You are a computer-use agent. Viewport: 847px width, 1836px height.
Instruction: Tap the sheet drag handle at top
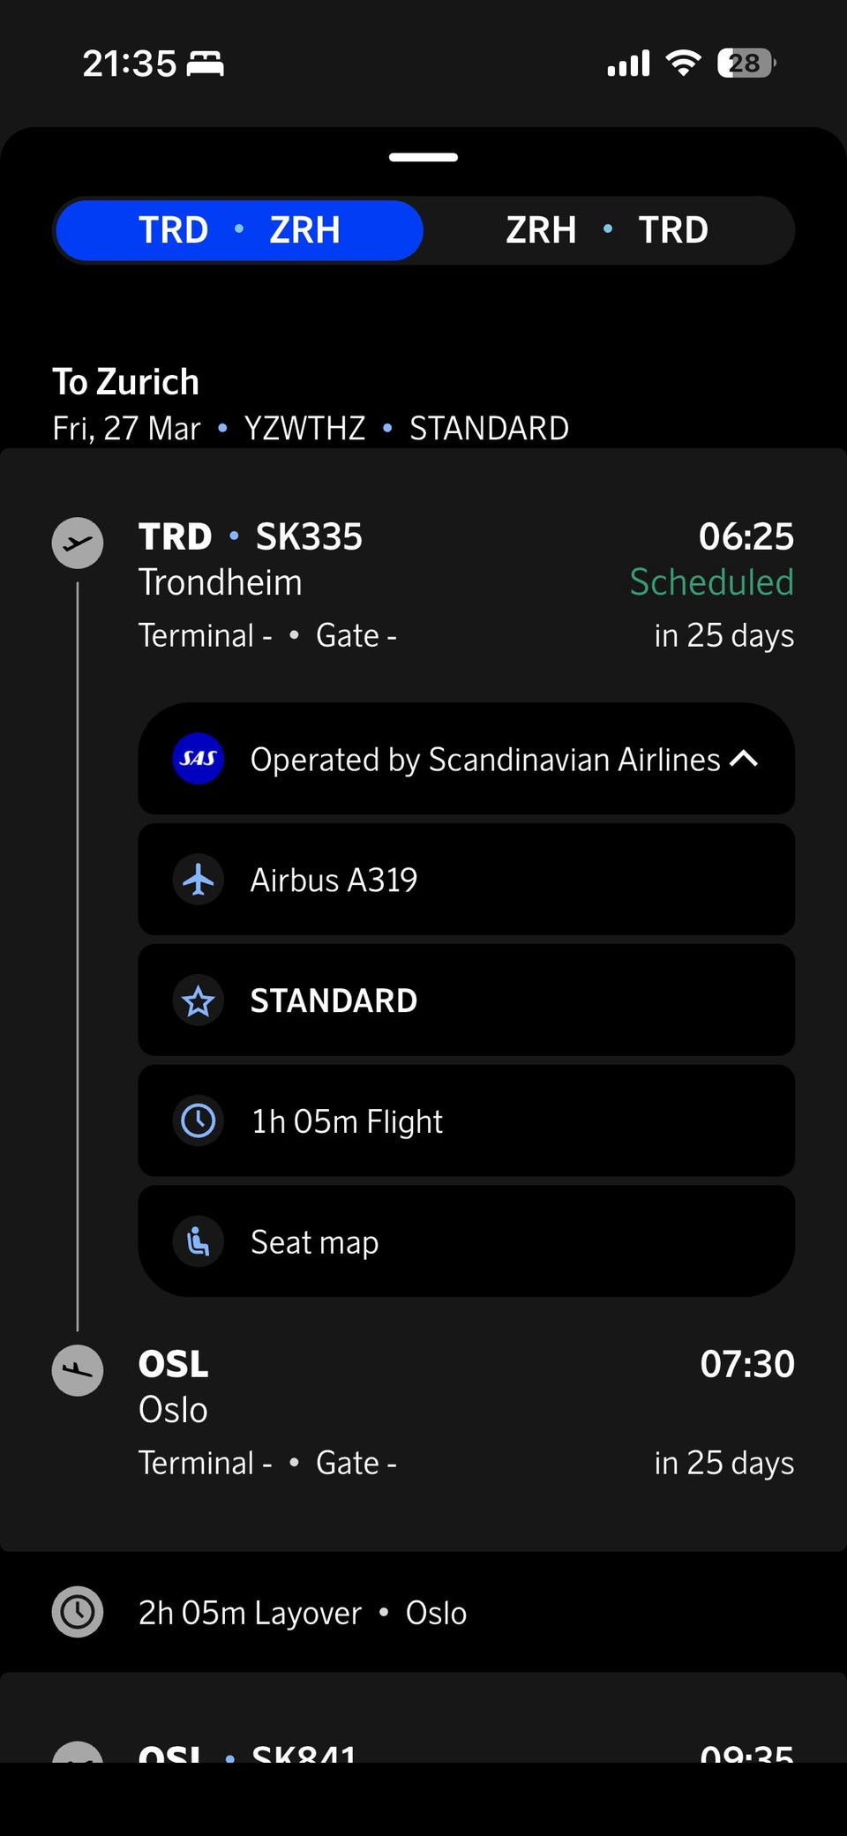pyautogui.click(x=423, y=157)
